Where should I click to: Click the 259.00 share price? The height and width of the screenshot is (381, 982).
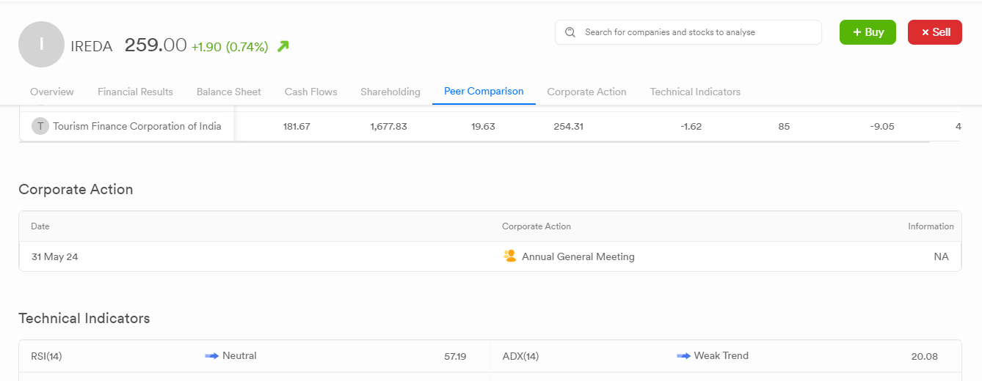click(x=156, y=45)
